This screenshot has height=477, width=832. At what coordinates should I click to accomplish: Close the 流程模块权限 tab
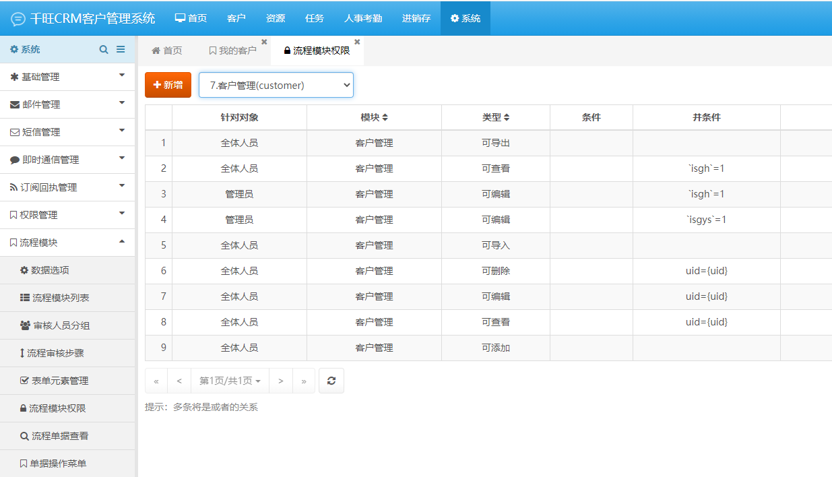[357, 42]
